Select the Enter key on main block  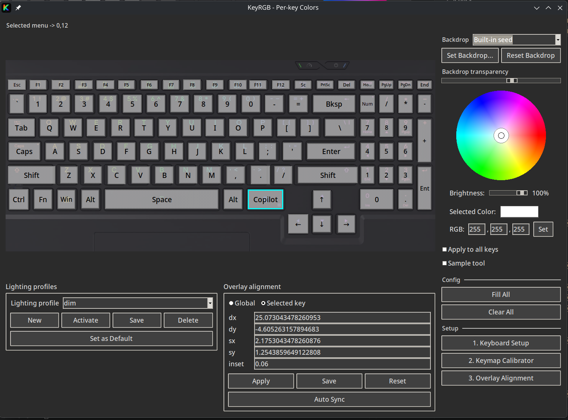point(331,151)
